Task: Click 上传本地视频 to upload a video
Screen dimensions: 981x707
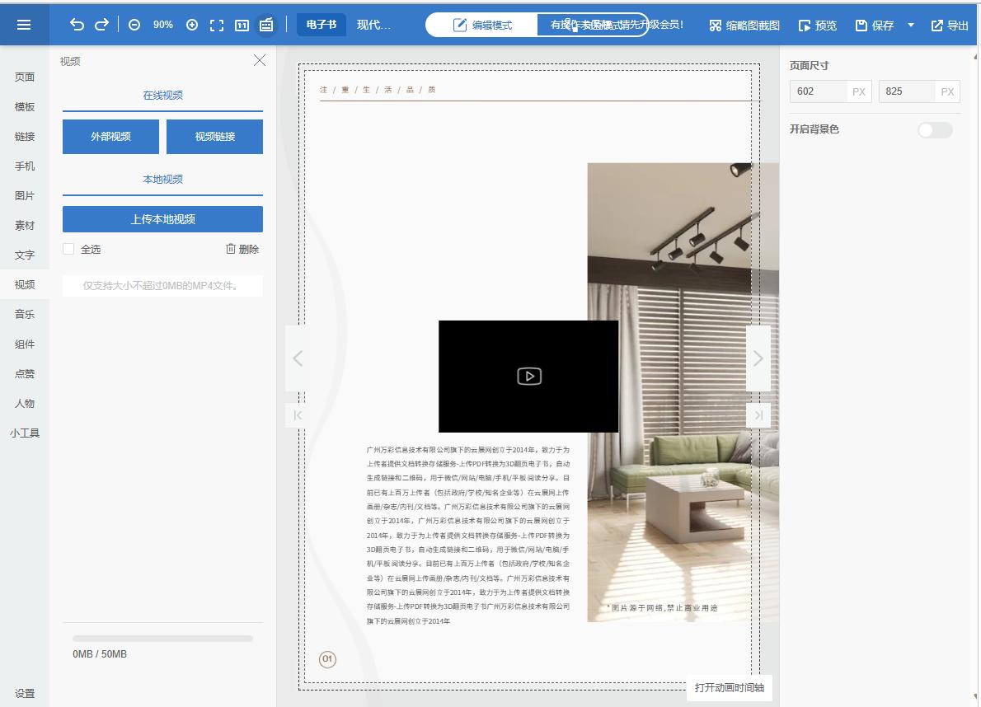Action: pos(162,218)
